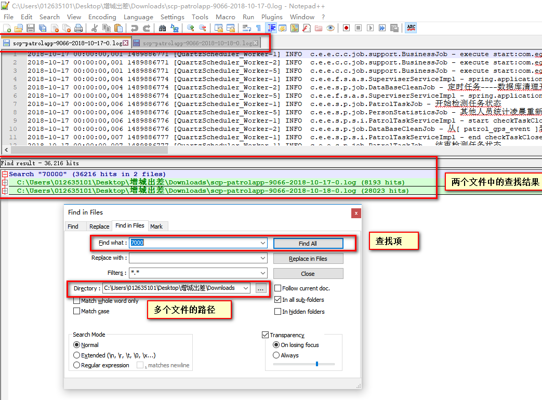This screenshot has height=400, width=542.
Task: Start macro recording with the red record icon
Action: (x=346, y=28)
